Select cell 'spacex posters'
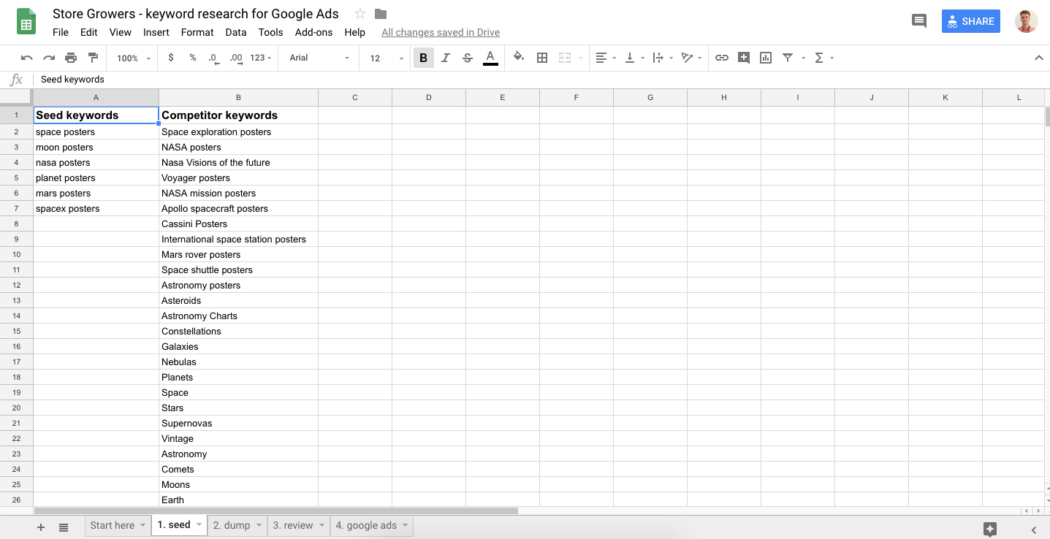 pos(96,209)
